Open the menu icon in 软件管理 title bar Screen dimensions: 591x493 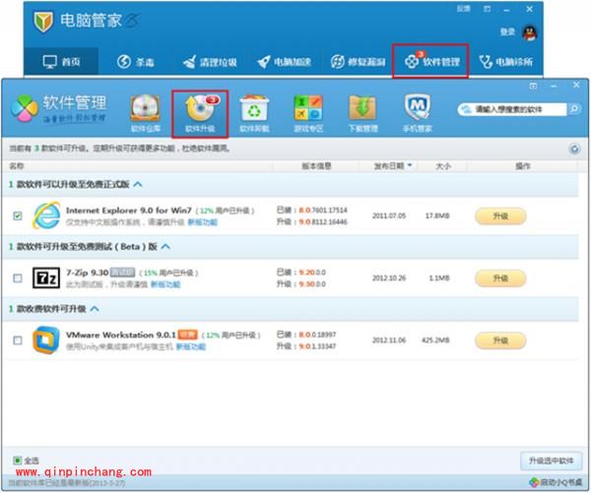click(533, 87)
